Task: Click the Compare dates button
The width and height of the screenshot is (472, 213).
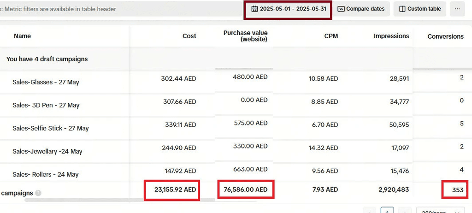Action: [x=361, y=9]
